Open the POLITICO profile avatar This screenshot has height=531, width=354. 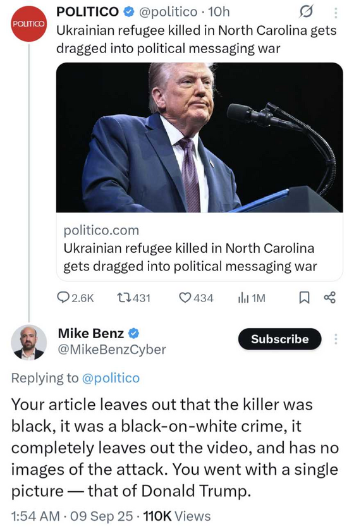(28, 24)
